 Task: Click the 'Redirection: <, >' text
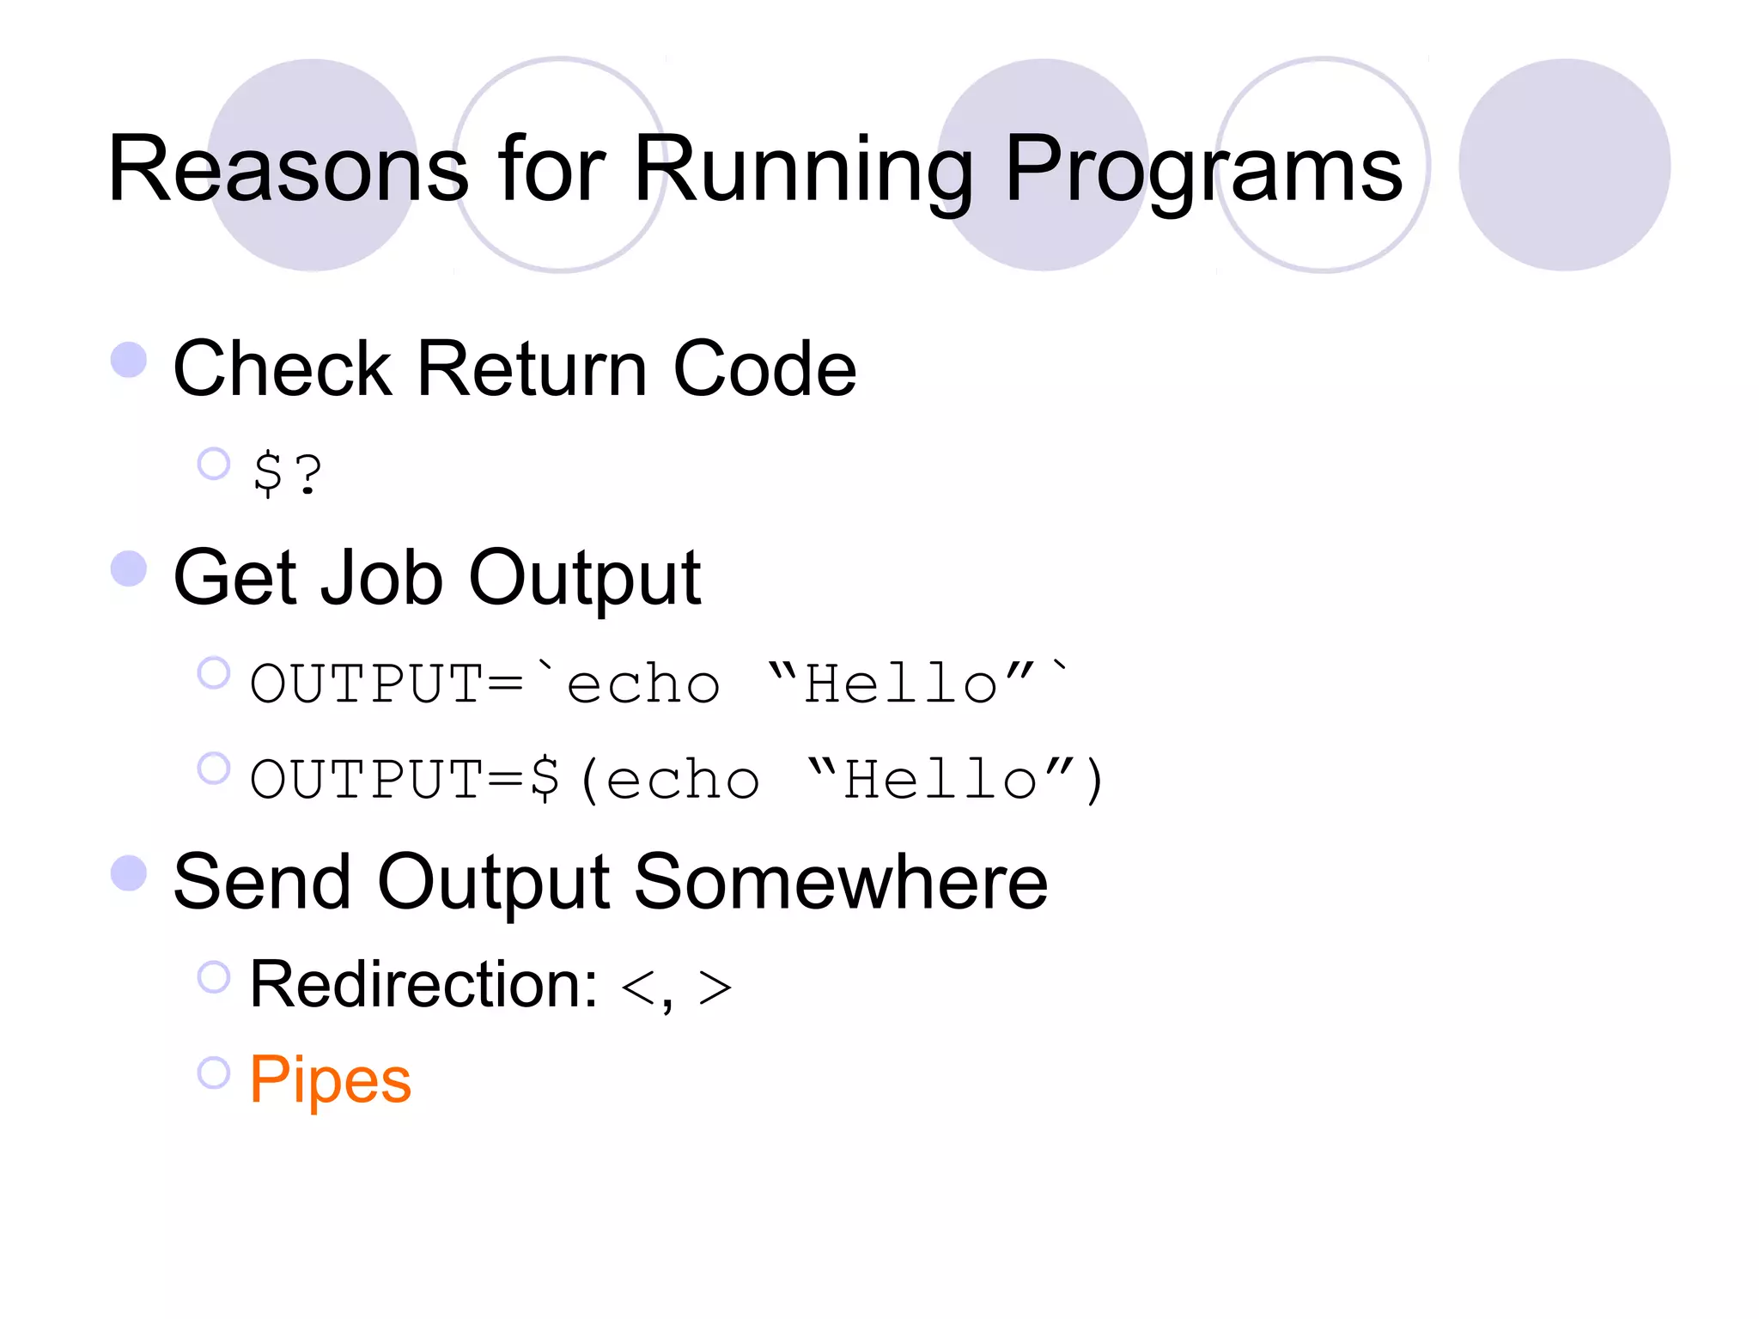(490, 984)
